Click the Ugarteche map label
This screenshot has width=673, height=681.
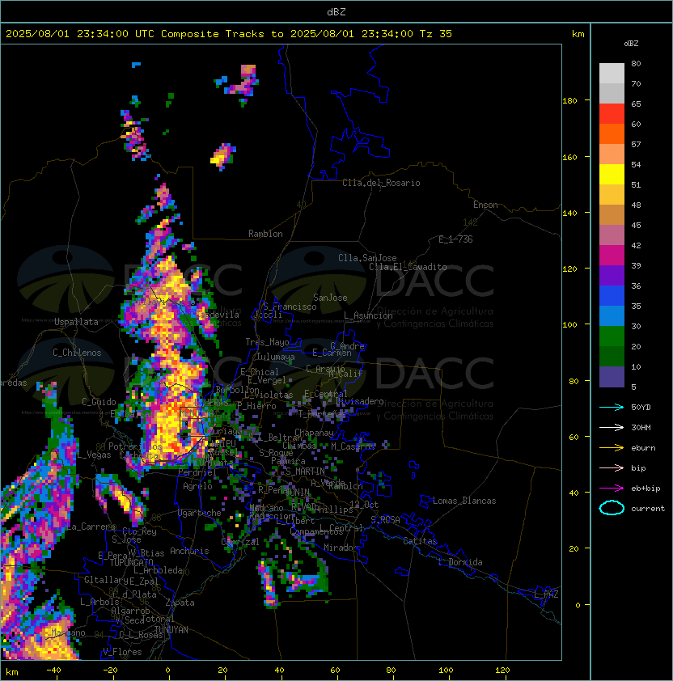click(x=200, y=513)
